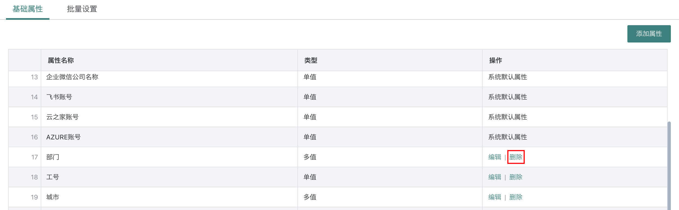Switch to the 基础属性 tab
The image size is (679, 210).
pos(28,9)
